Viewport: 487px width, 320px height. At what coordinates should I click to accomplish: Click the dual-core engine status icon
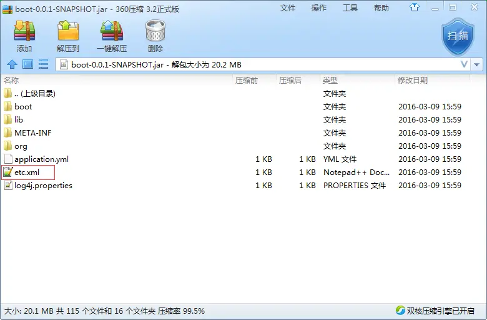400,310
